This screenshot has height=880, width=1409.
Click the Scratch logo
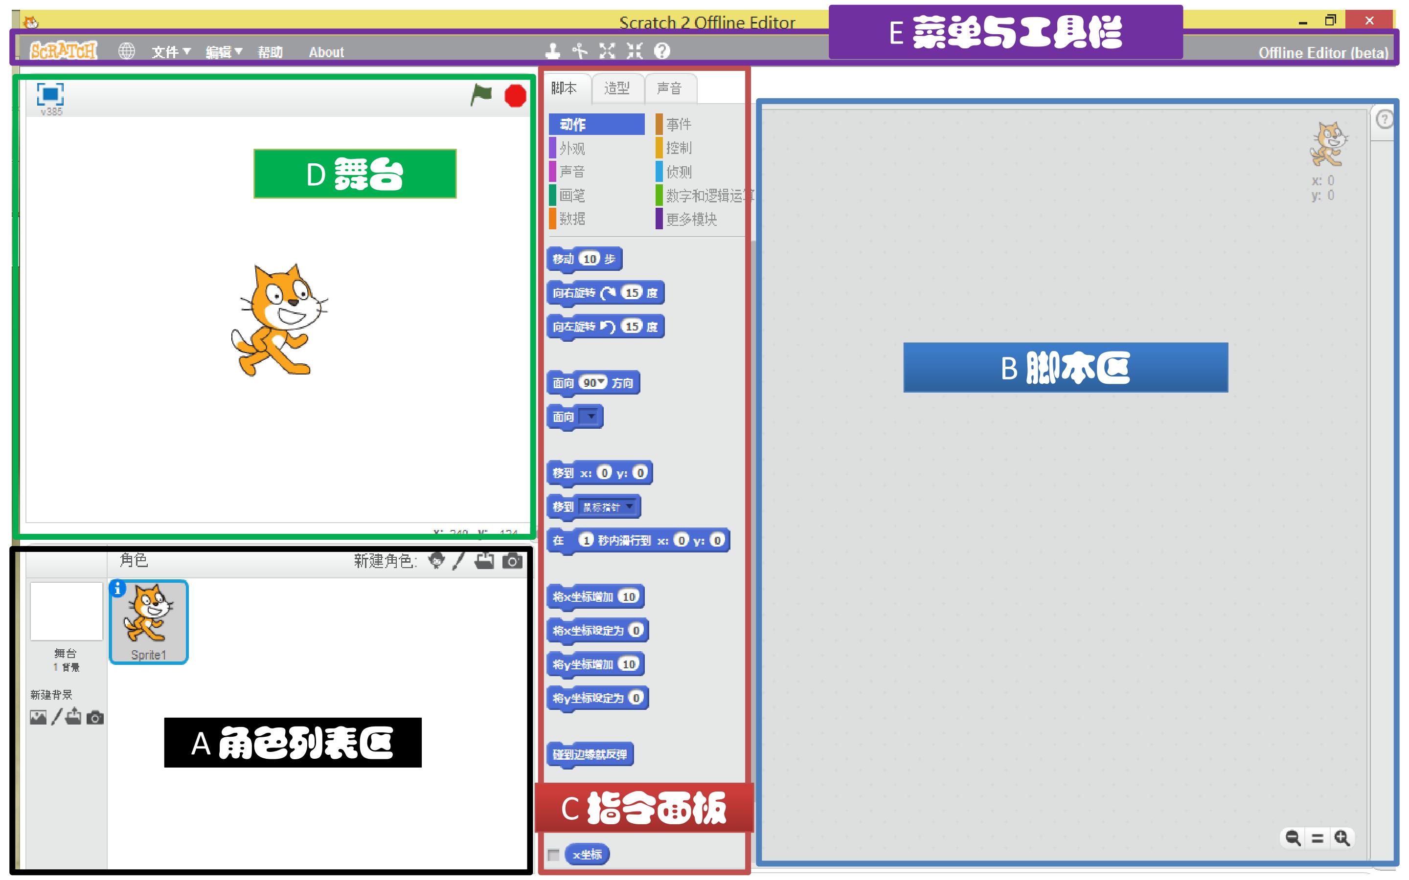(64, 51)
